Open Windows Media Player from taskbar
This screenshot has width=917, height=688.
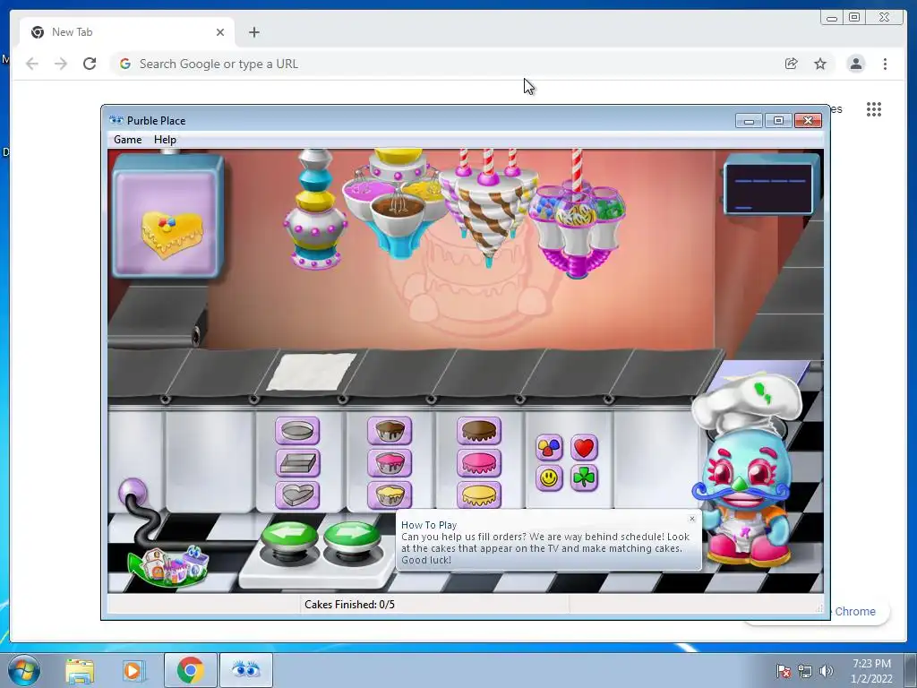(x=133, y=670)
